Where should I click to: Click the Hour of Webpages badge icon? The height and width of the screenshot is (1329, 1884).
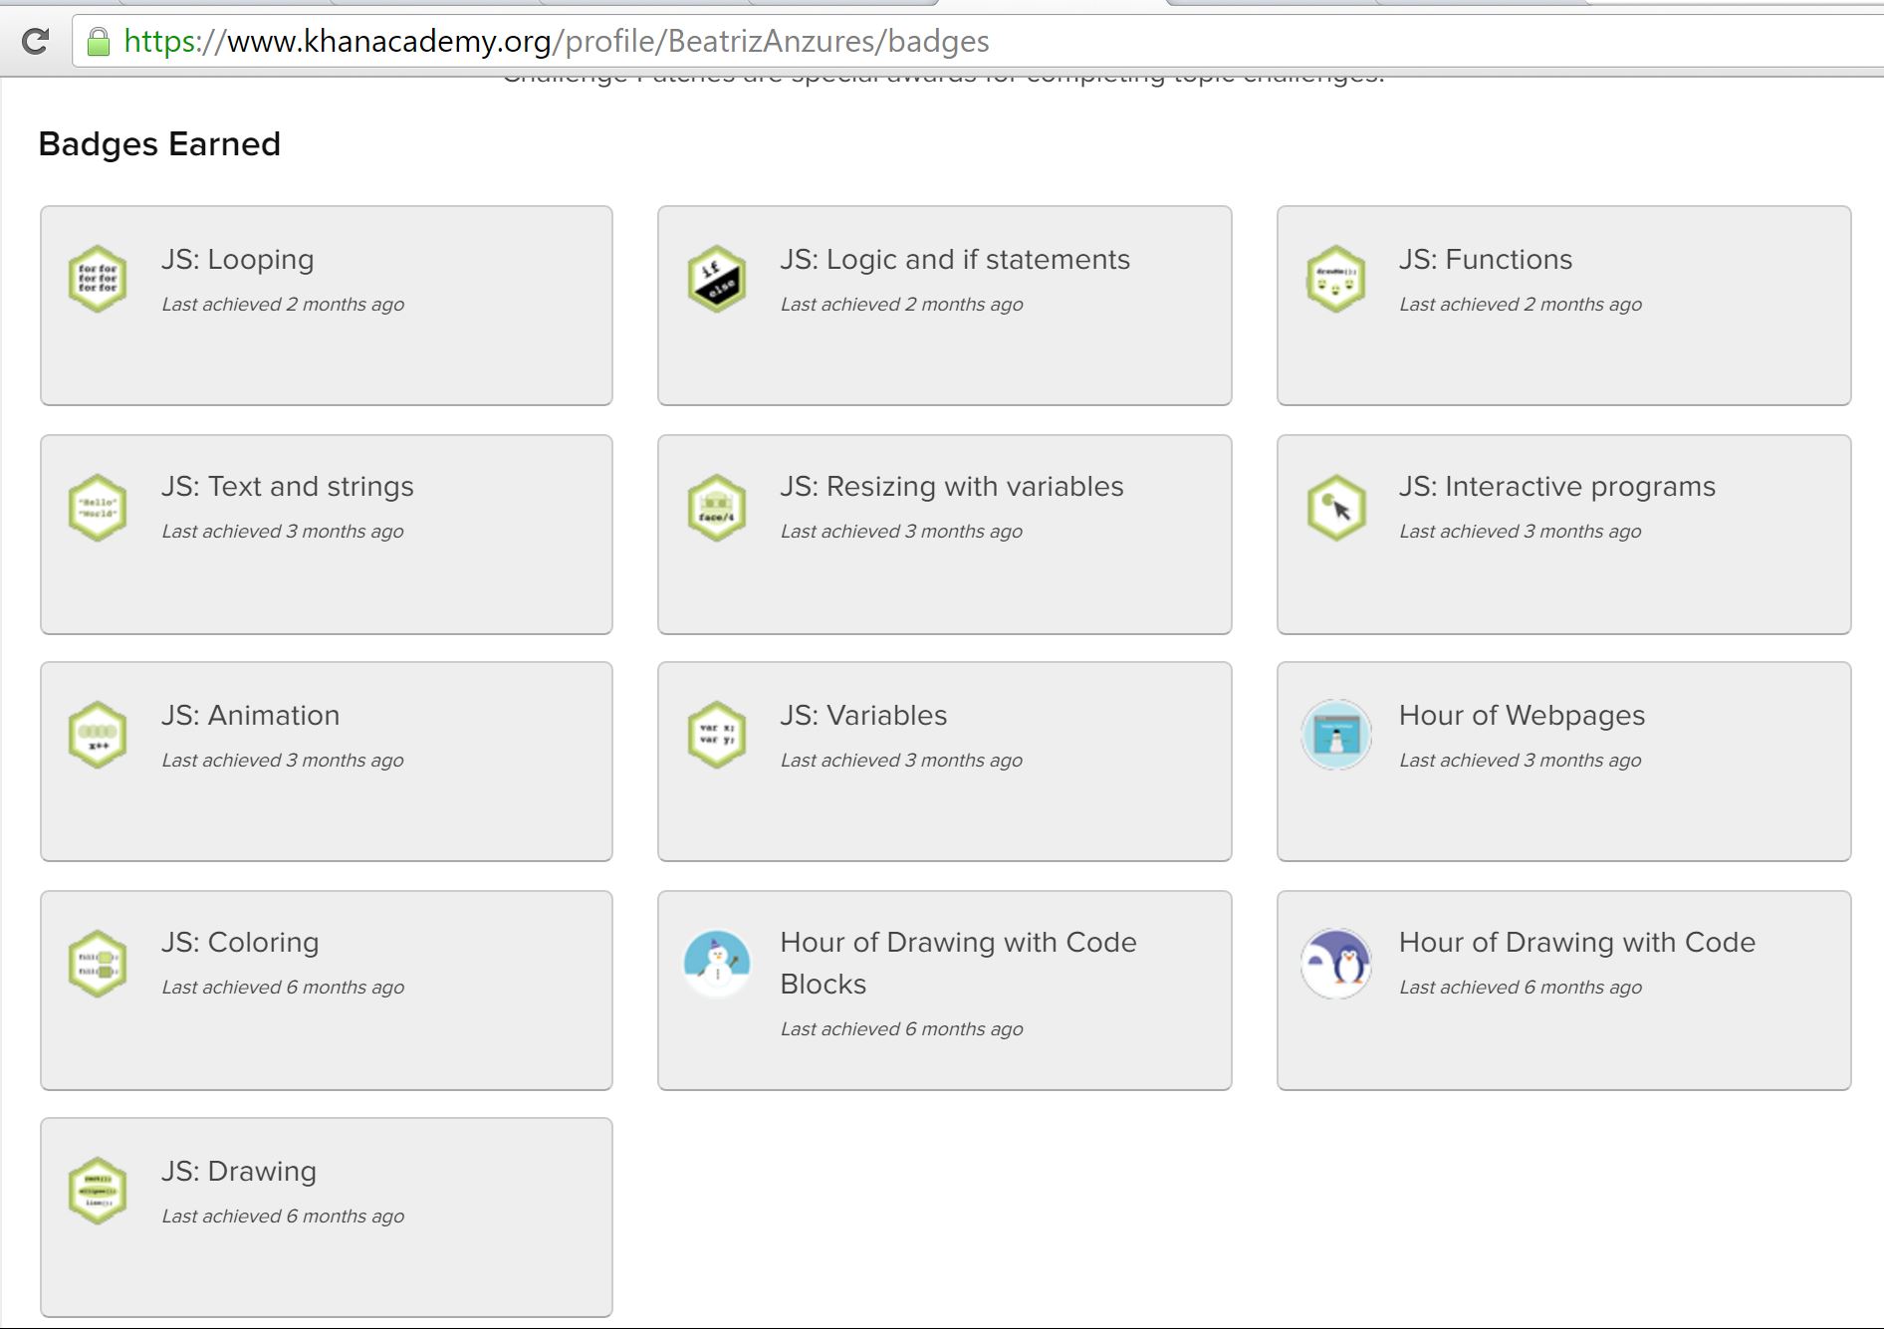[1336, 735]
